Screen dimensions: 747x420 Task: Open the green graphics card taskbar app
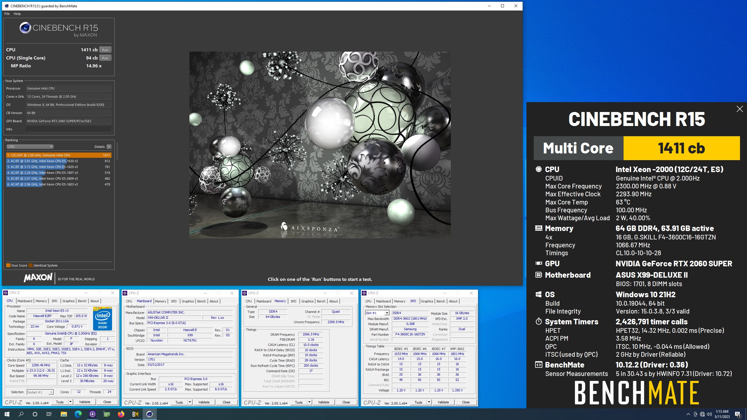click(x=107, y=414)
